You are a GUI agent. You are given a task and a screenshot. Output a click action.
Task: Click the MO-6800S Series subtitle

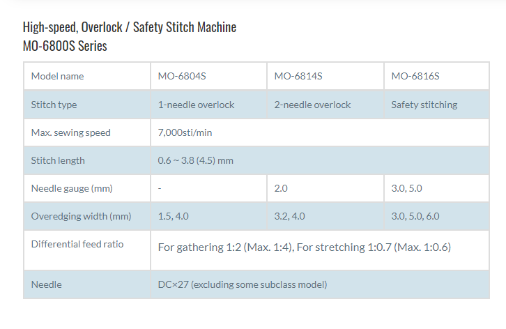[x=65, y=47]
